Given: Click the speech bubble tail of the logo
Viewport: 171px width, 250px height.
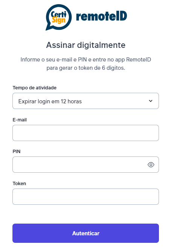Looking at the screenshot, I should 48,28.
